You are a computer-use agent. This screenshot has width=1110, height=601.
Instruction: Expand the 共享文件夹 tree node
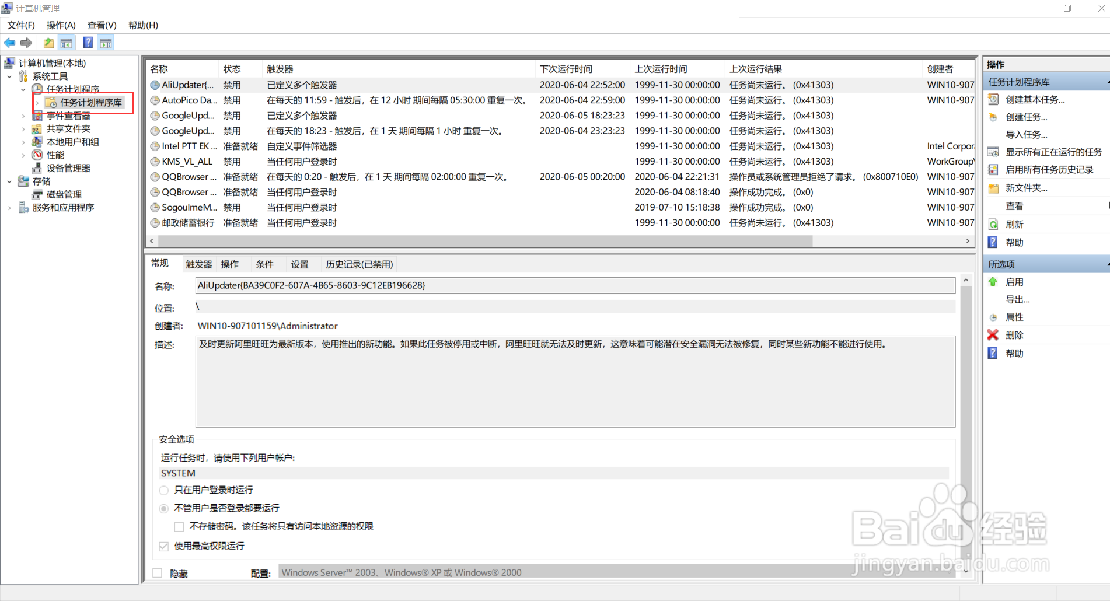23,128
